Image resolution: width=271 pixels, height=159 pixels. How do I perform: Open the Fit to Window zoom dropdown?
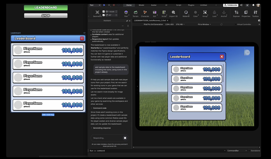pos(204,24)
